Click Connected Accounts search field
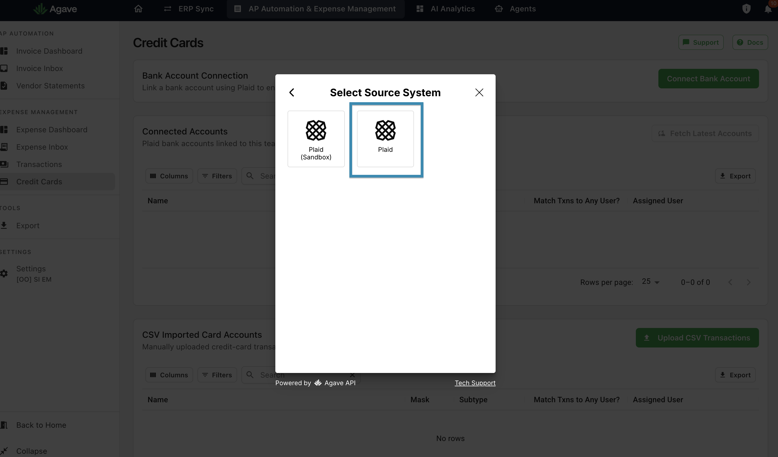This screenshot has height=457, width=778. click(259, 176)
